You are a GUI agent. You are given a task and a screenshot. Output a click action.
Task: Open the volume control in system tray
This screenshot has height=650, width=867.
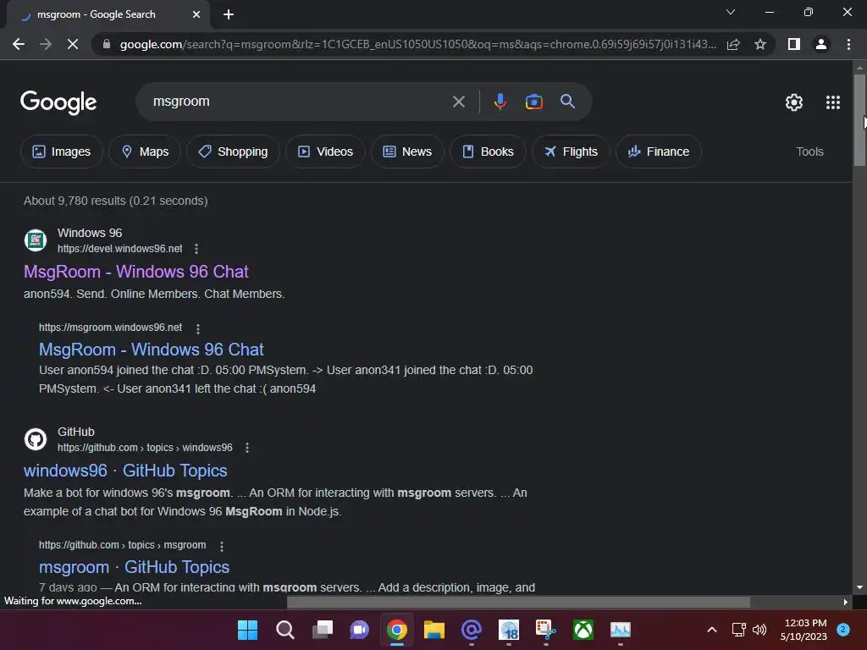tap(759, 630)
